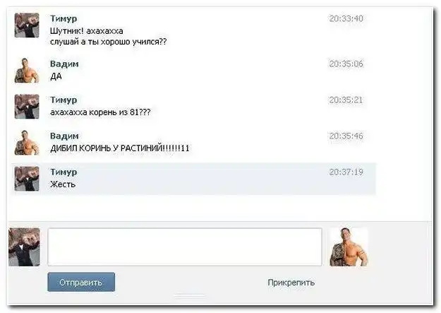Open Тимур's avatar beside the Жесть message
The width and height of the screenshot is (441, 313).
click(x=27, y=179)
